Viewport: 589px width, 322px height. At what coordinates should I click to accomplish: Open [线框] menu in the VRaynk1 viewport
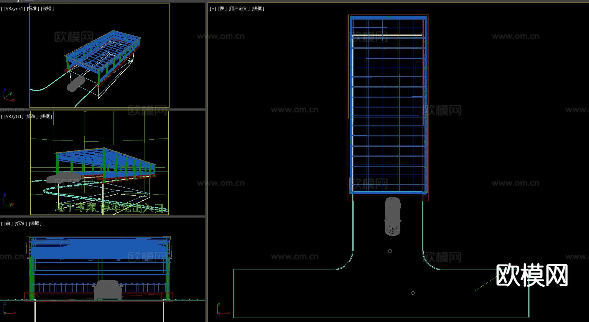[x=47, y=8]
